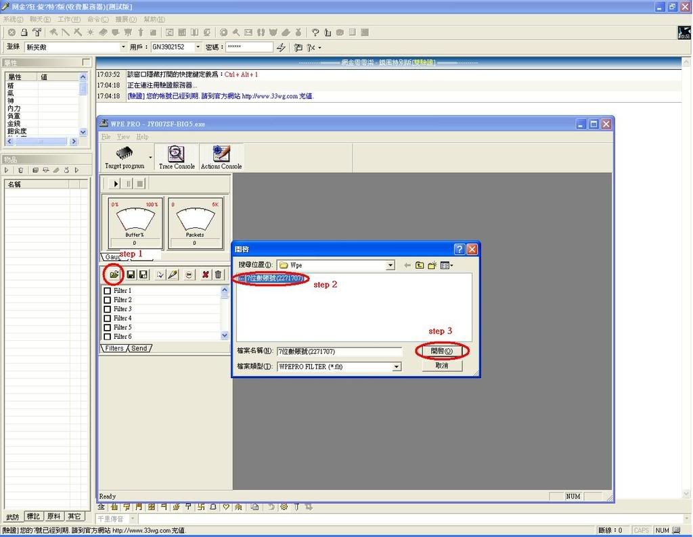
Task: Click the open filter list folder icon
Action: (114, 275)
